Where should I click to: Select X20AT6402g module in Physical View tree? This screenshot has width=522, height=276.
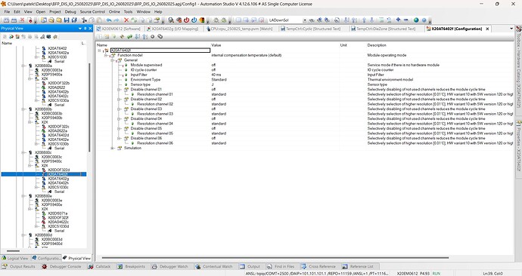pos(58,179)
